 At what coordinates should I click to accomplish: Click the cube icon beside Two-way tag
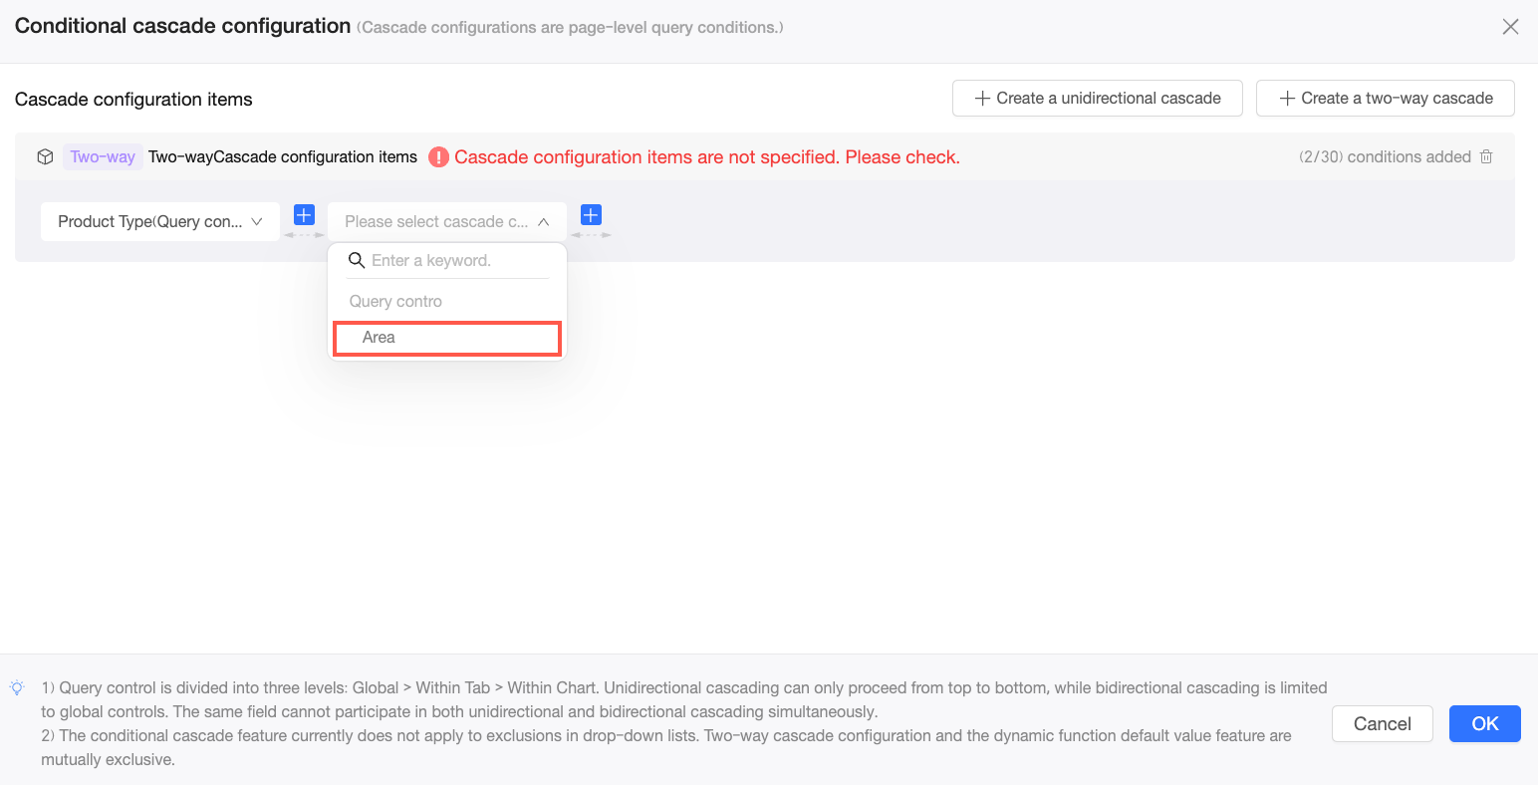[45, 156]
